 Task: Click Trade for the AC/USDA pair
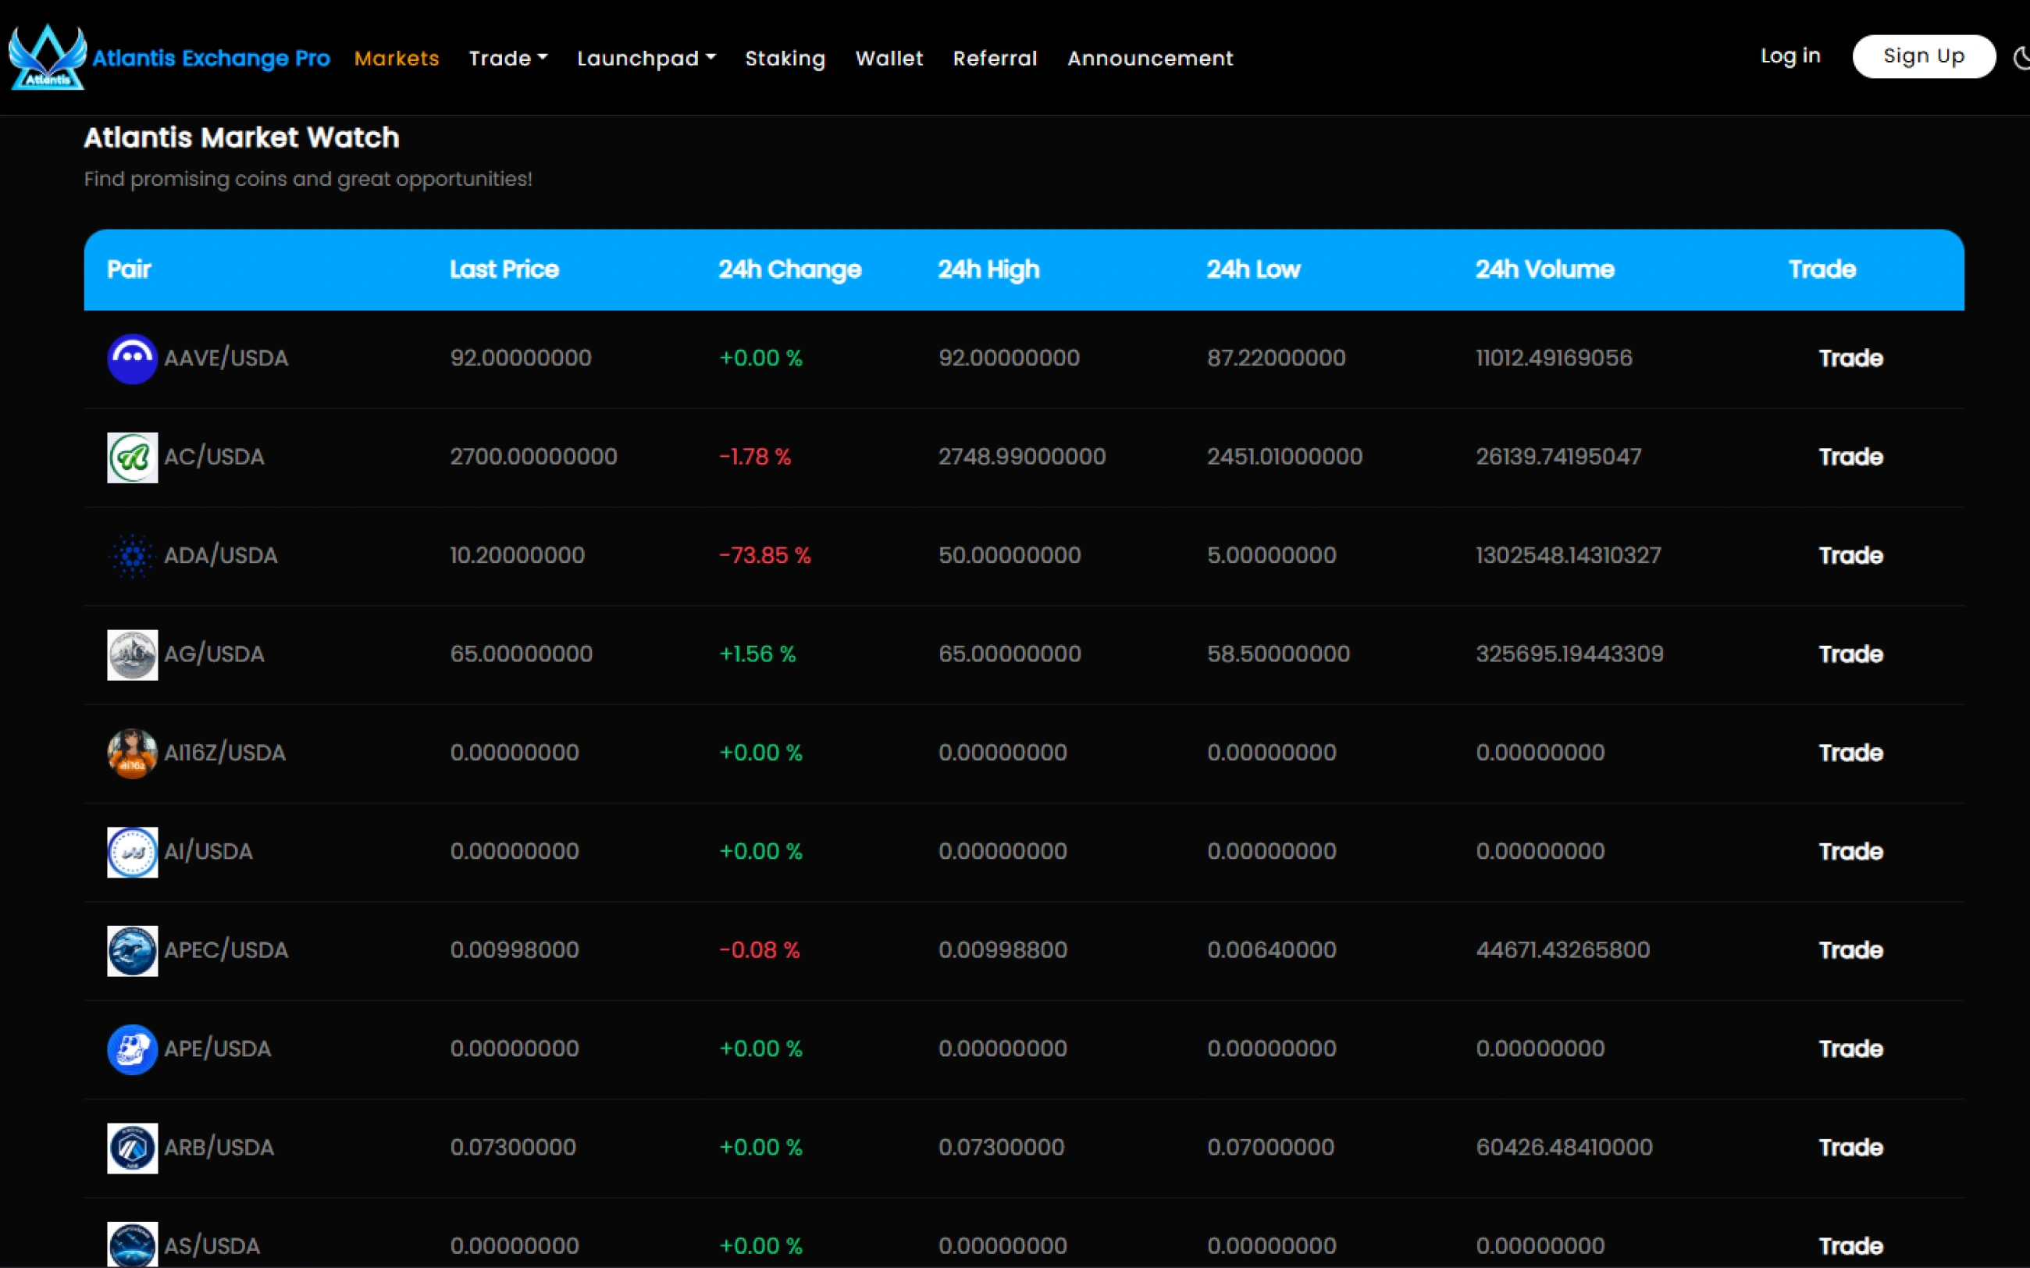pos(1850,456)
